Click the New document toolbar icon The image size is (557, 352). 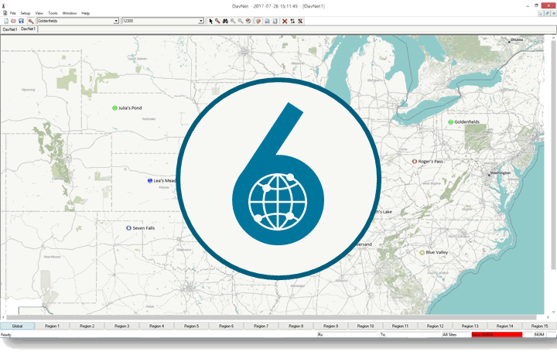(x=6, y=22)
